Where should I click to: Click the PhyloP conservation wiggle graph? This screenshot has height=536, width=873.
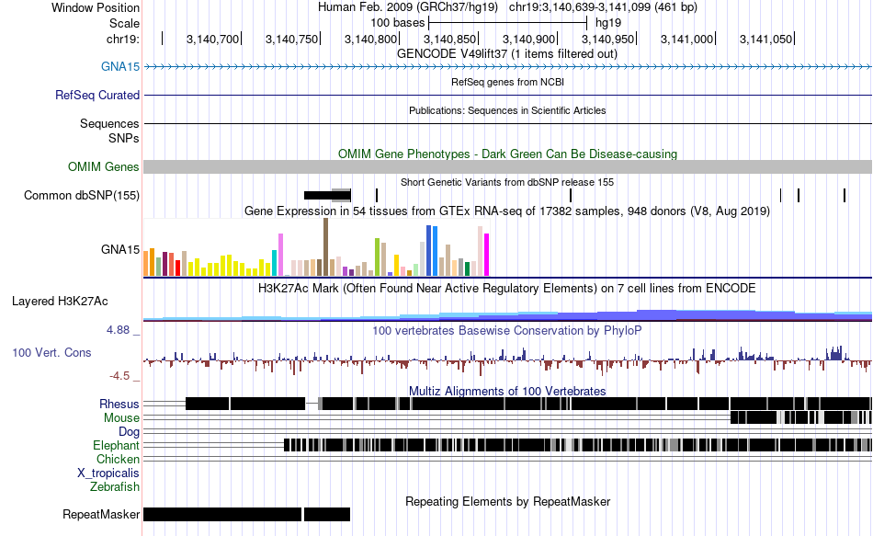click(x=507, y=359)
